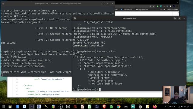Image resolution: width=193 pixels, height=109 pixels.
Task: Open hamburger menu of rear firecracker terminal
Action: (108, 4)
